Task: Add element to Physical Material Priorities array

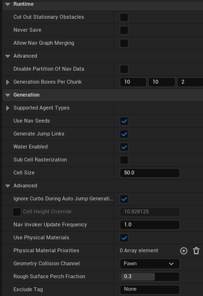Action: pyautogui.click(x=184, y=251)
